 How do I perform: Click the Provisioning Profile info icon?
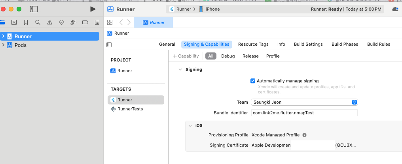click(304, 135)
